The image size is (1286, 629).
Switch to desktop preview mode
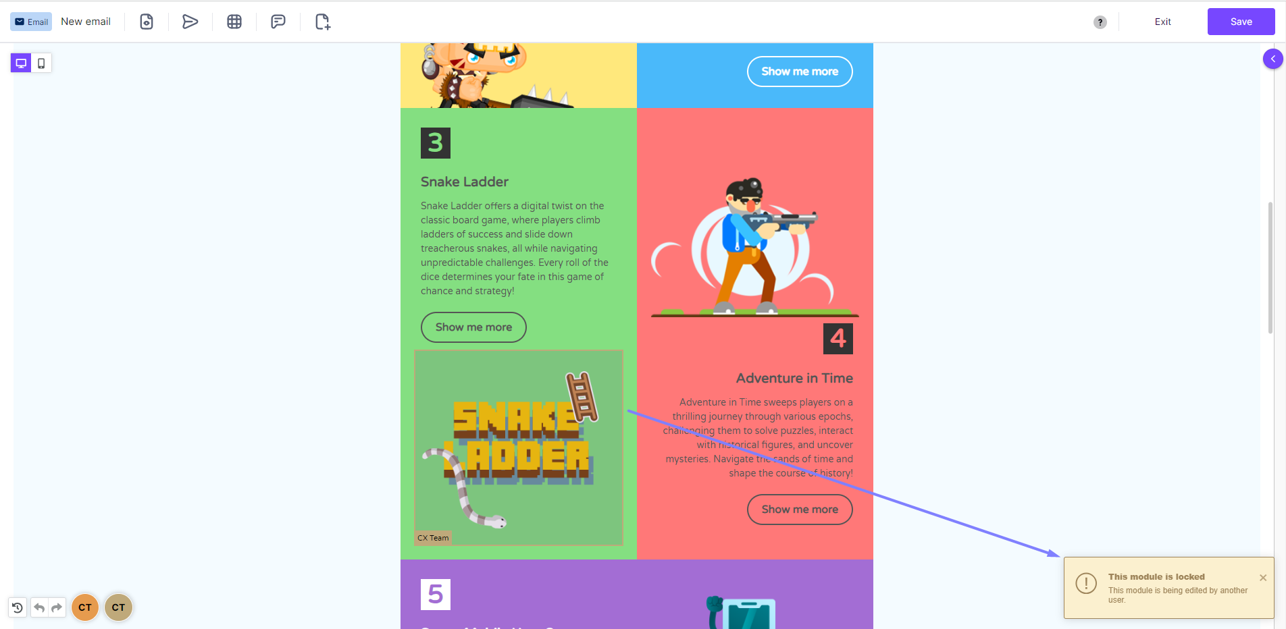coord(21,63)
